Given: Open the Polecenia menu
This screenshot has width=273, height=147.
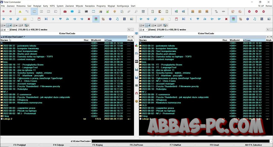Looking at the screenshot, I should click(x=21, y=6).
